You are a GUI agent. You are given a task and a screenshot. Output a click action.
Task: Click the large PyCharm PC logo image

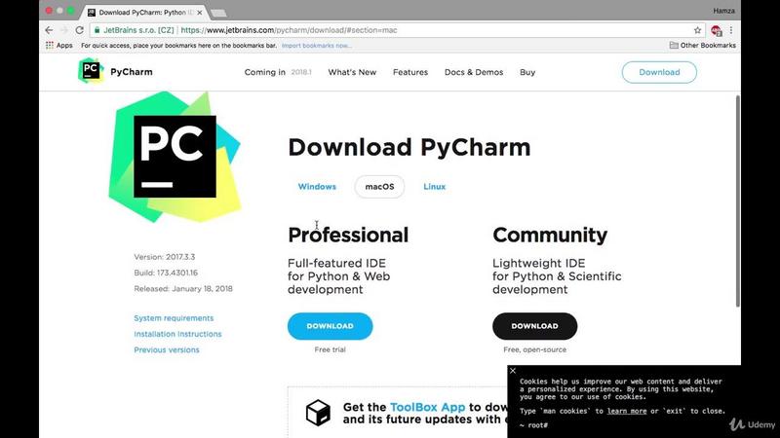(x=175, y=157)
